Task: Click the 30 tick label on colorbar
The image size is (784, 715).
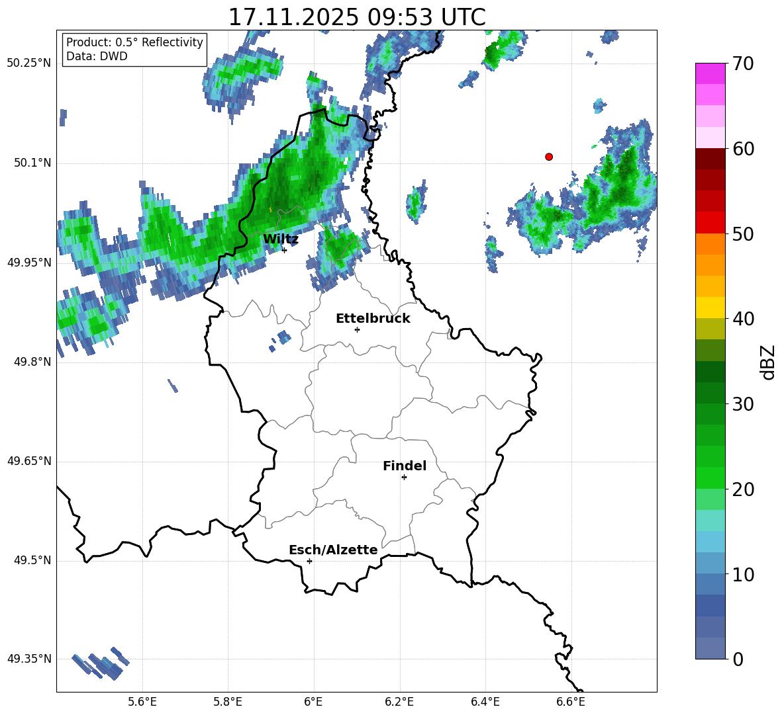Action: point(743,404)
